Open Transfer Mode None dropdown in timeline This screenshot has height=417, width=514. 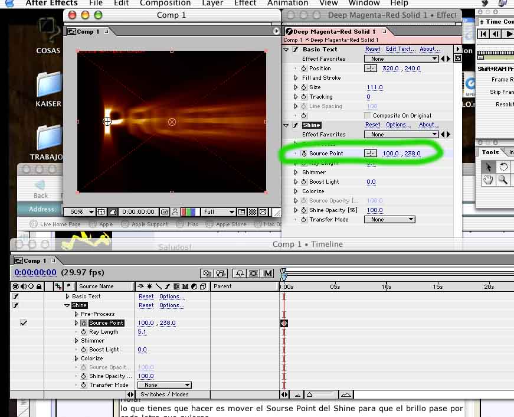tap(165, 385)
